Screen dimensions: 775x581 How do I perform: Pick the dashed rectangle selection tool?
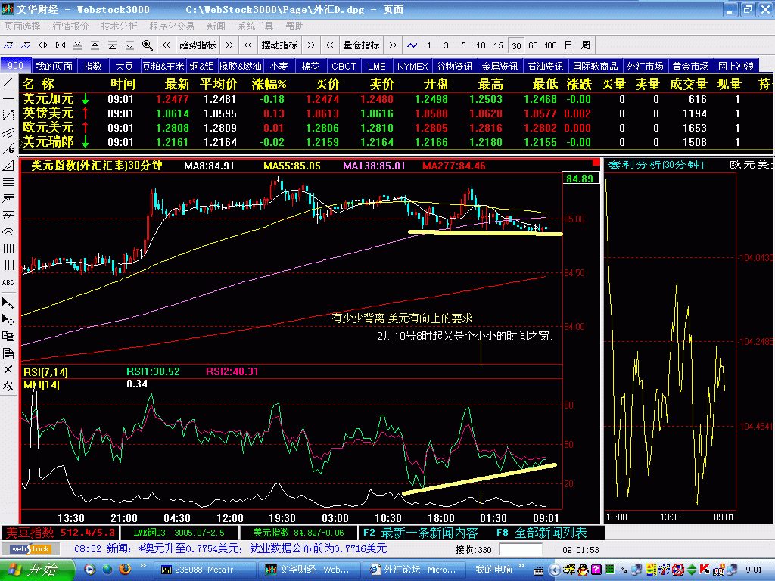[8, 116]
